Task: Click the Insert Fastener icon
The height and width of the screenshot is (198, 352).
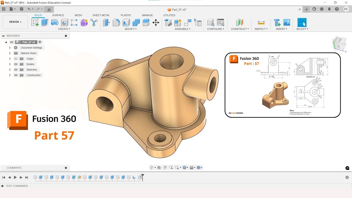Action: pos(277,23)
